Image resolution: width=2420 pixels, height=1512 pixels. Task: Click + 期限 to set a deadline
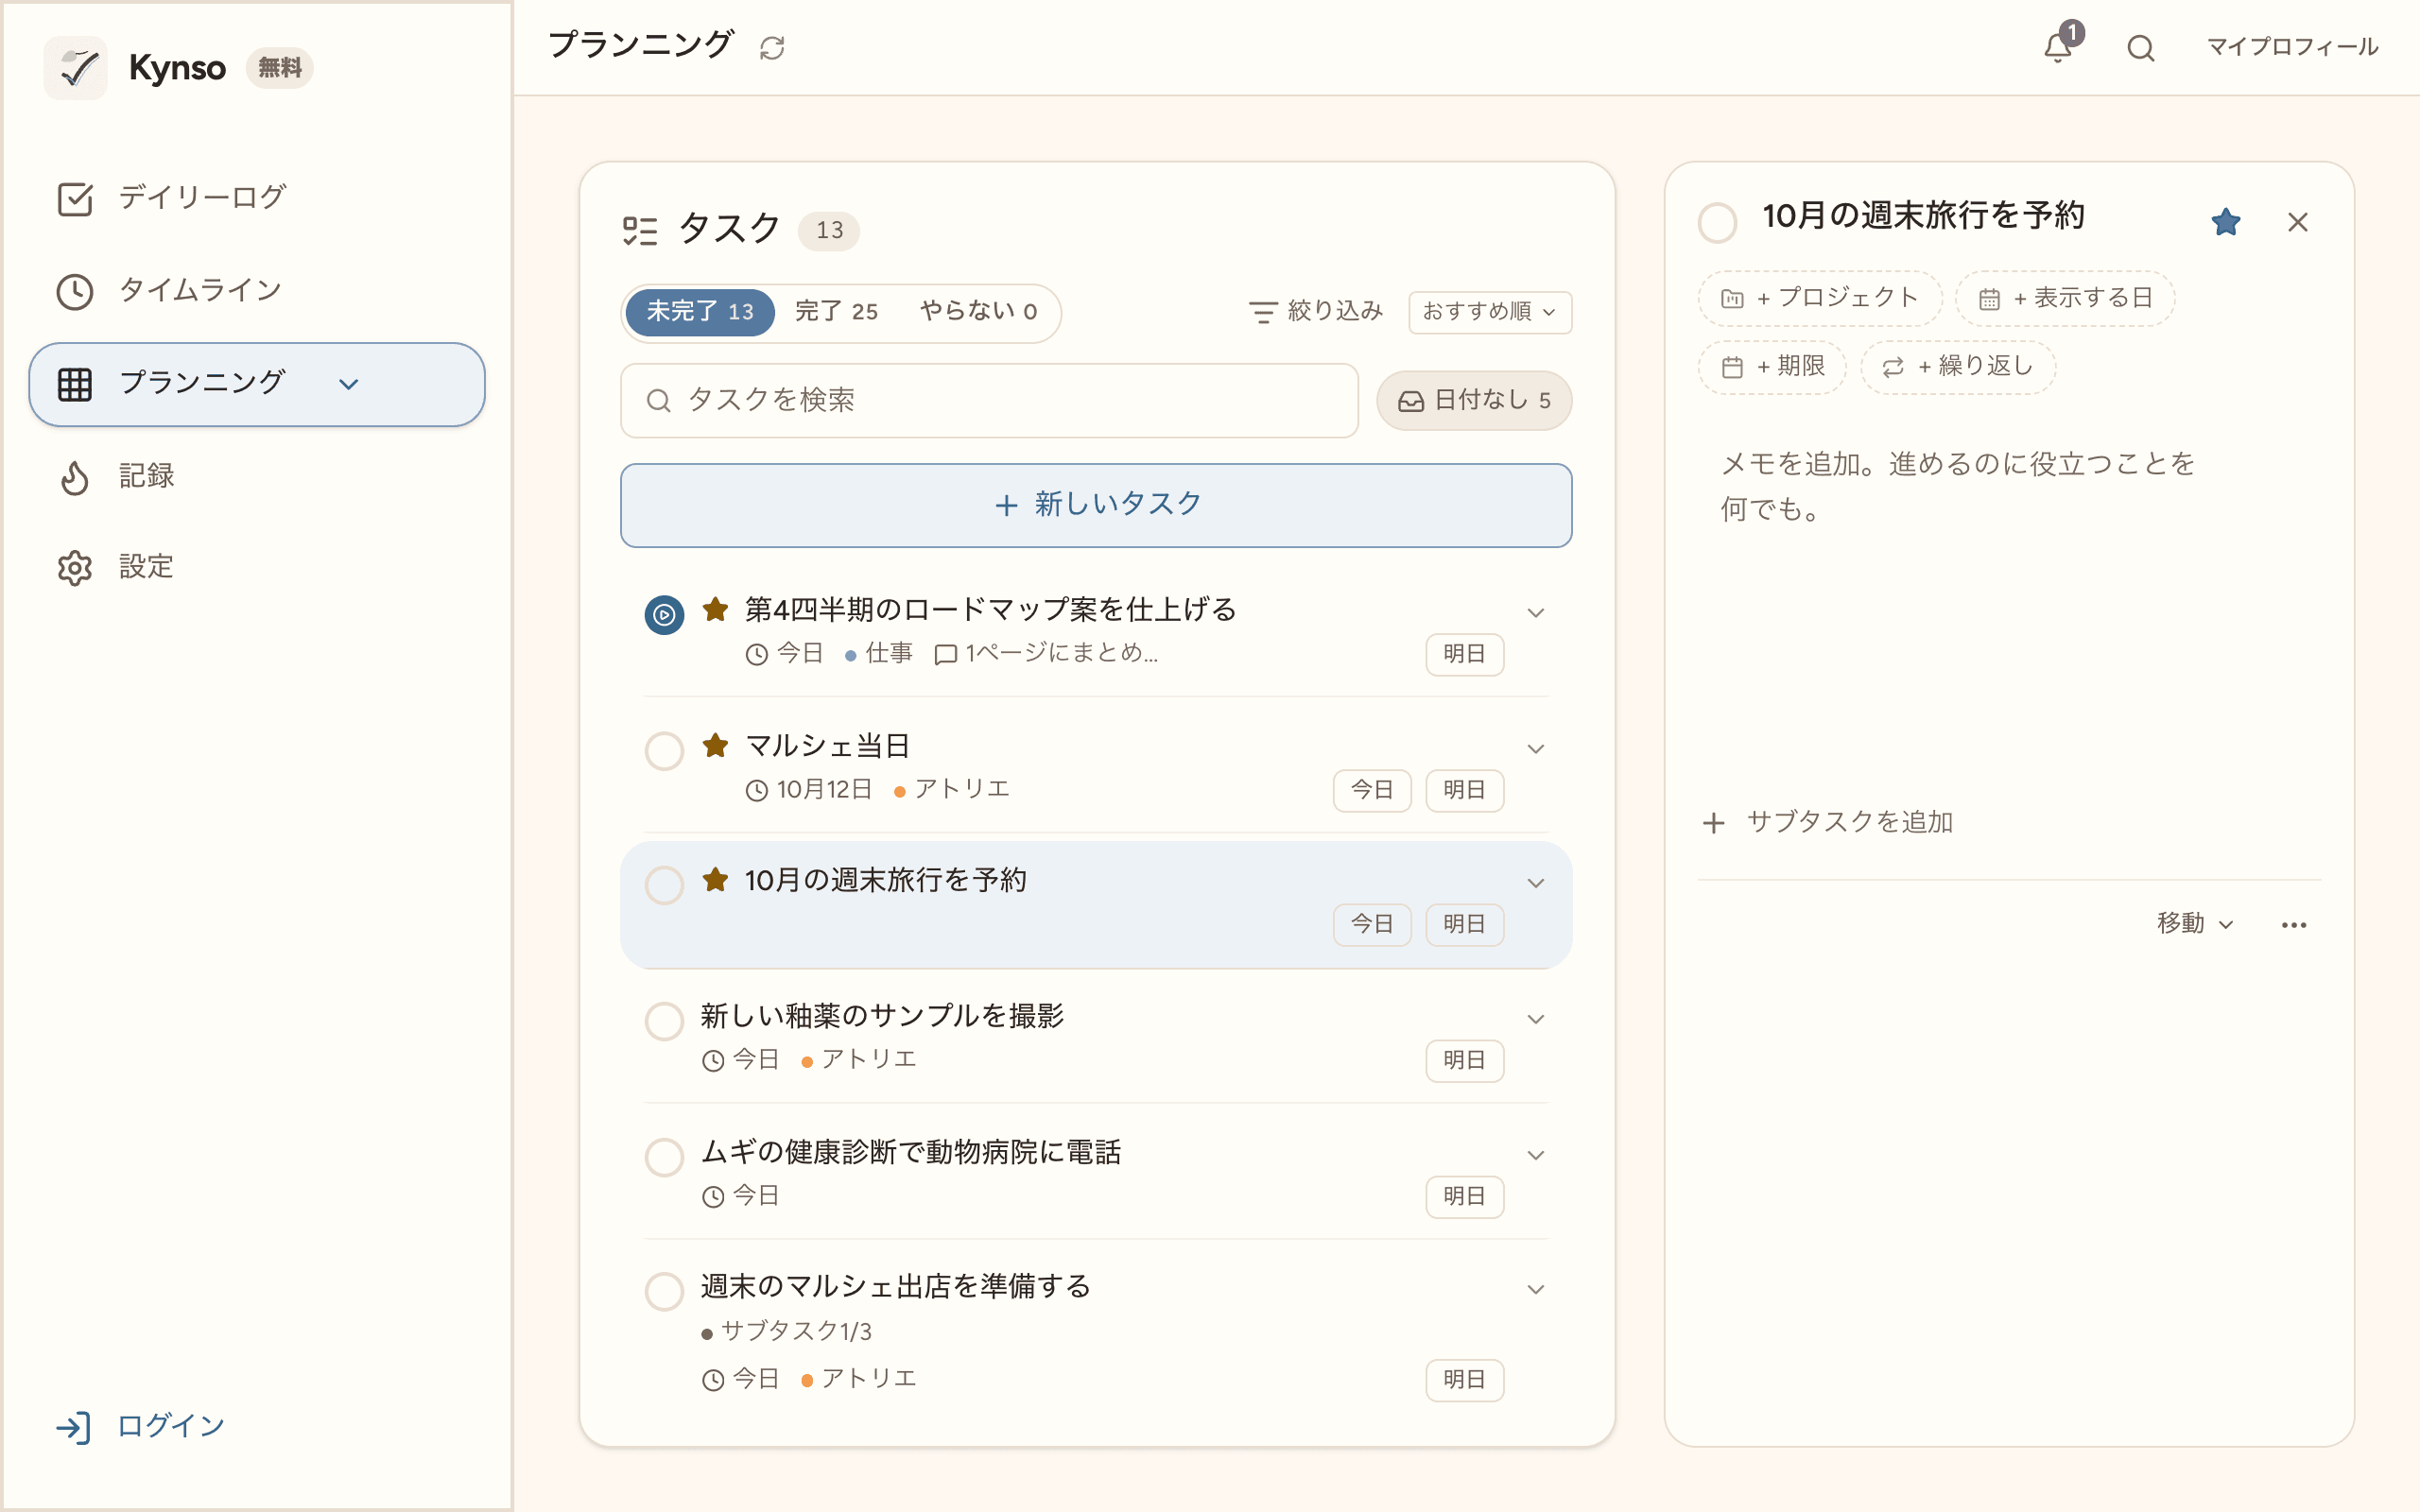(1772, 367)
